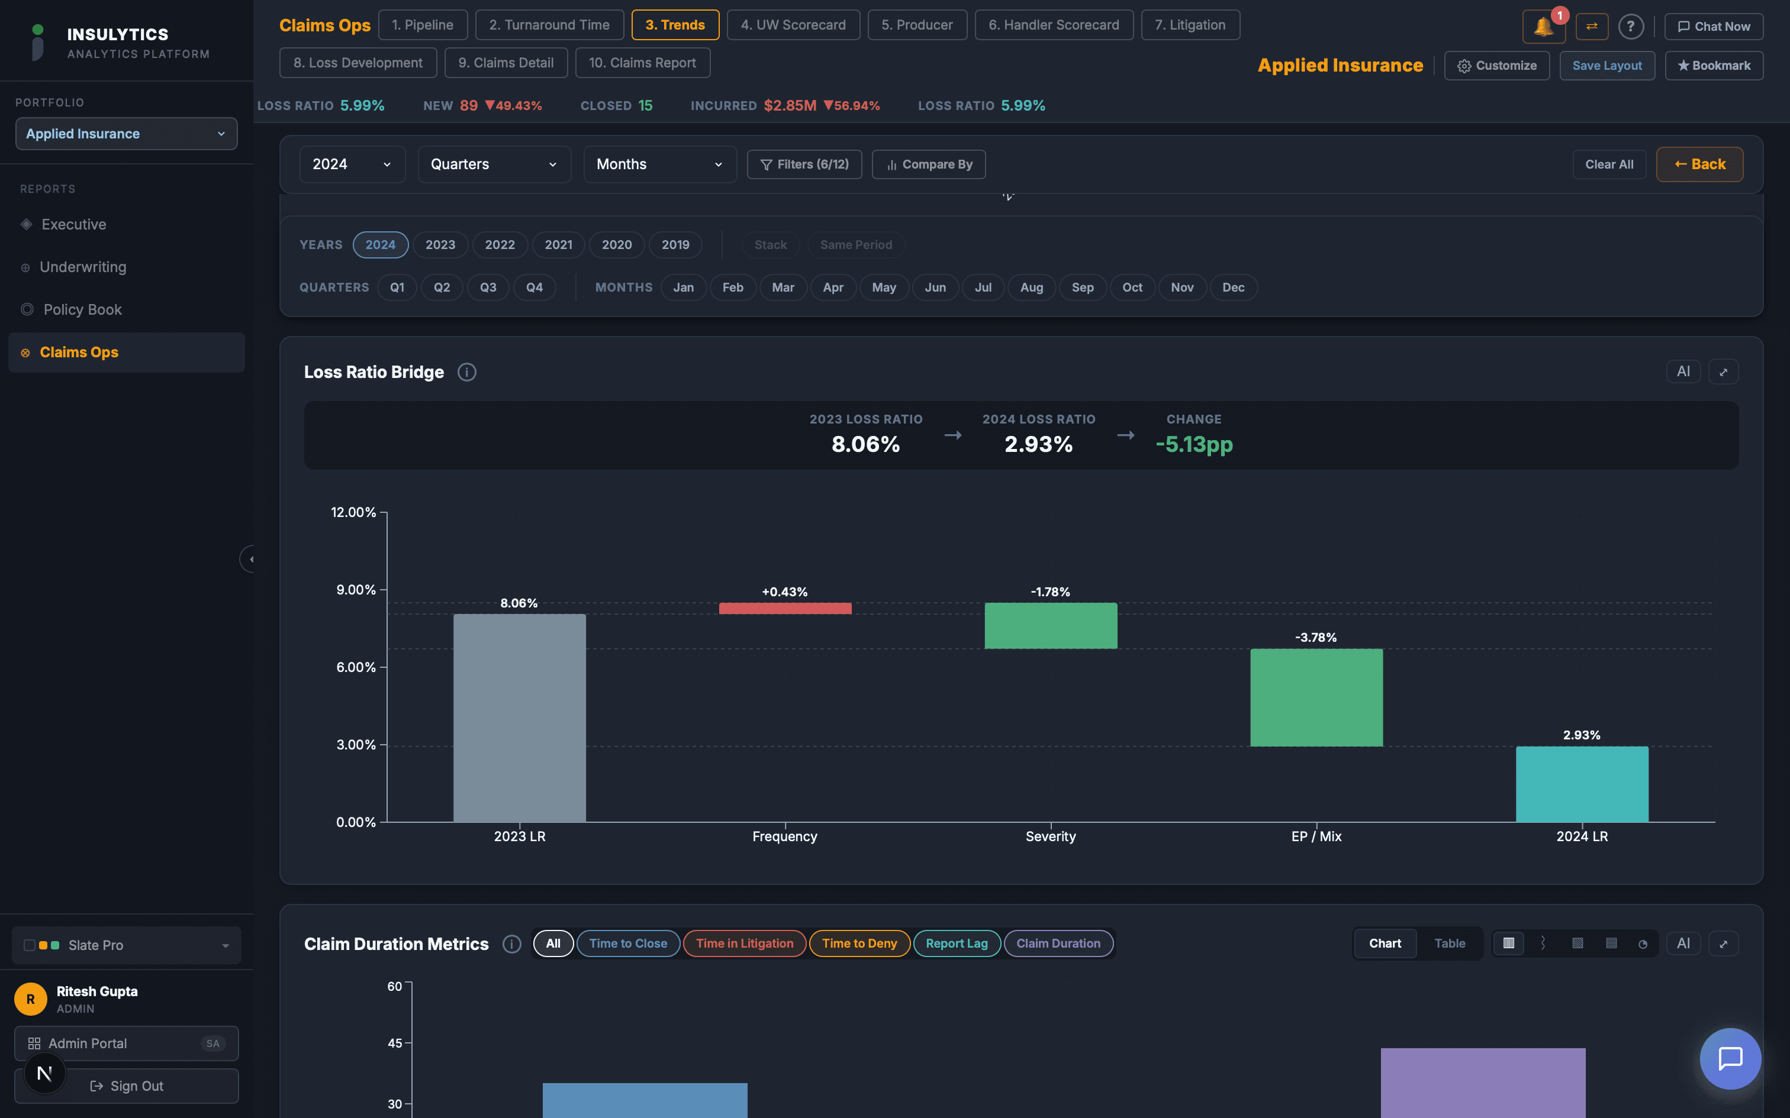
Task: Toggle year 2023 chip
Action: point(440,245)
